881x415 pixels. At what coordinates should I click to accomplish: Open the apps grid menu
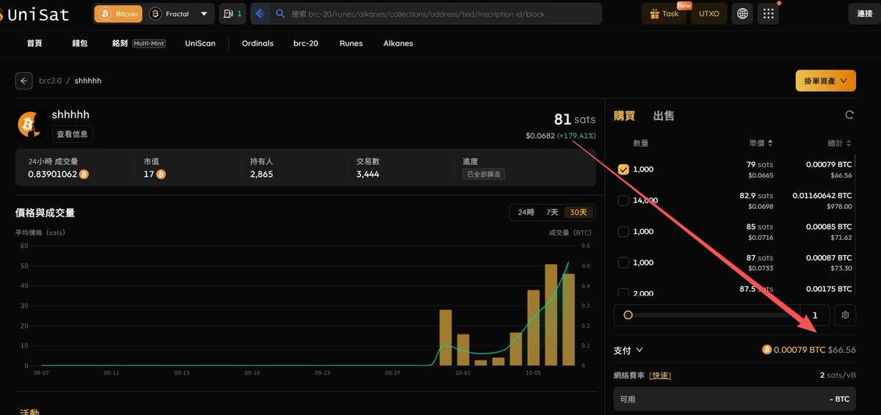769,13
